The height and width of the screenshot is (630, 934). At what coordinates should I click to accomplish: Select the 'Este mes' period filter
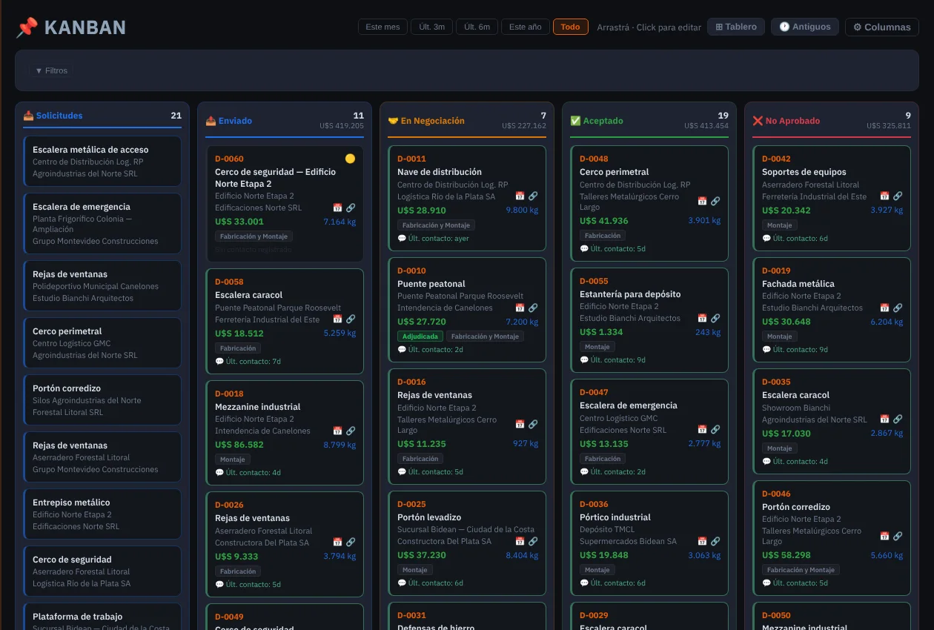tap(383, 27)
